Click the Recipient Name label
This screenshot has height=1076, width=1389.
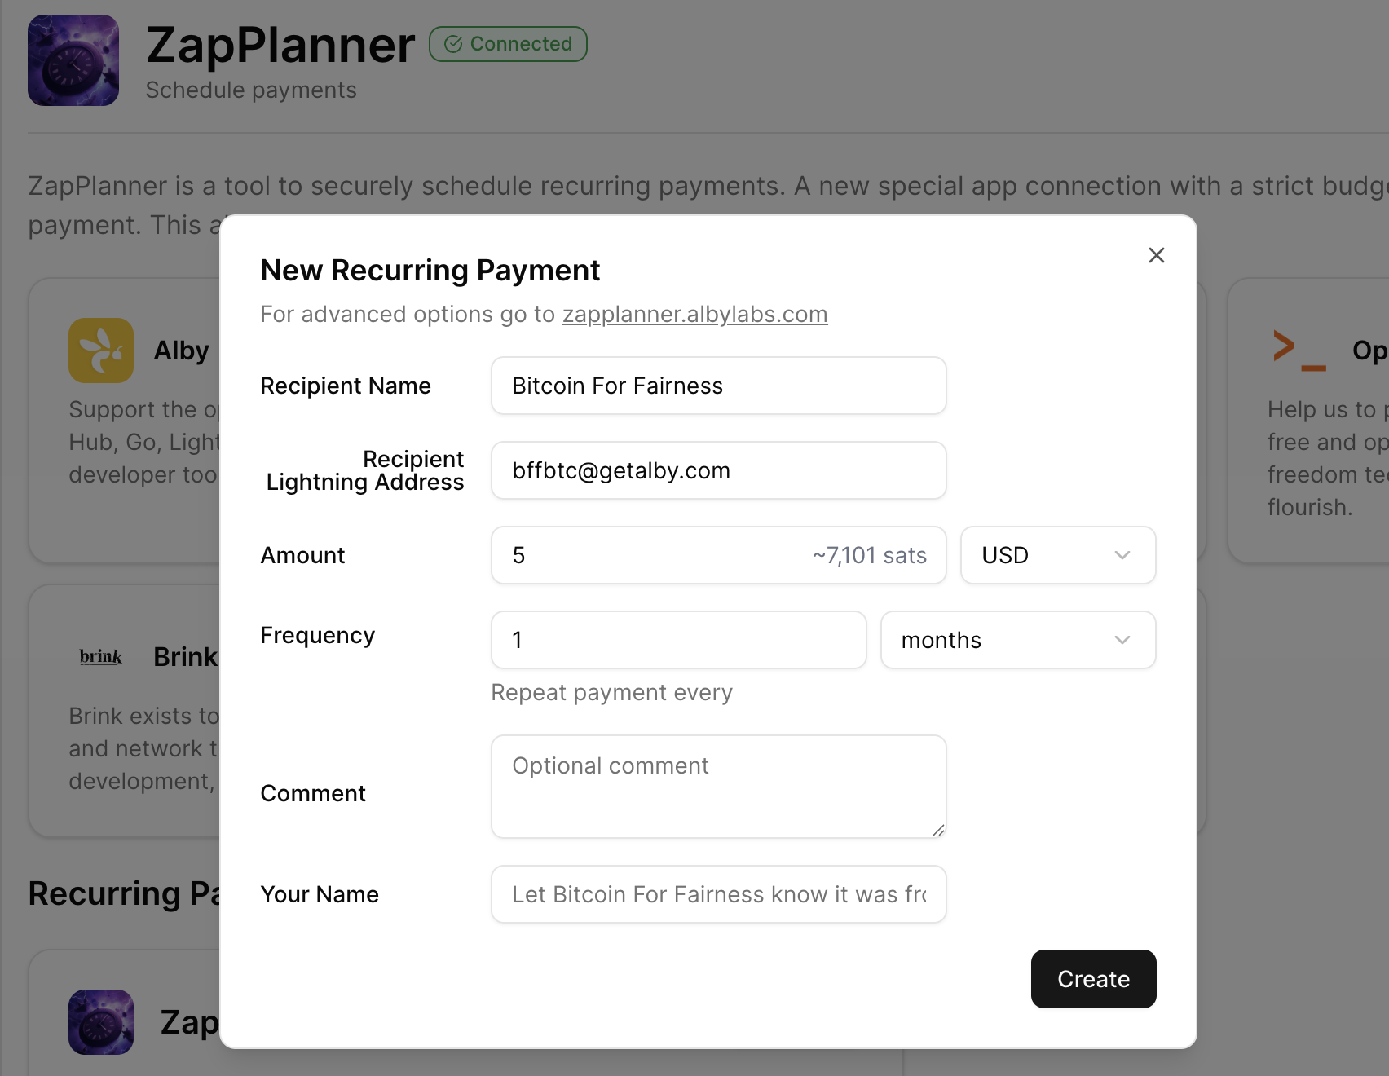point(346,386)
